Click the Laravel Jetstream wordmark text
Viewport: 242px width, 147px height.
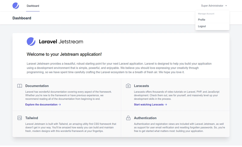pos(61,42)
